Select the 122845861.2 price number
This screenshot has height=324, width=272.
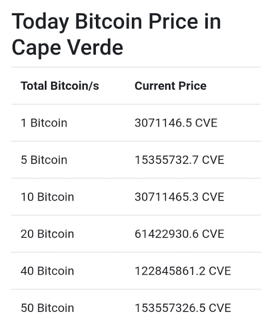click(x=169, y=271)
